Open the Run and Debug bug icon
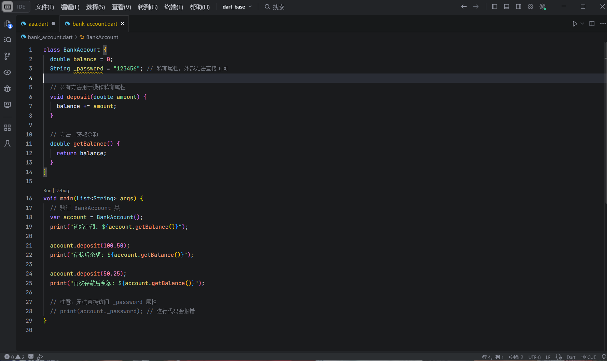The height and width of the screenshot is (361, 607). coord(8,89)
